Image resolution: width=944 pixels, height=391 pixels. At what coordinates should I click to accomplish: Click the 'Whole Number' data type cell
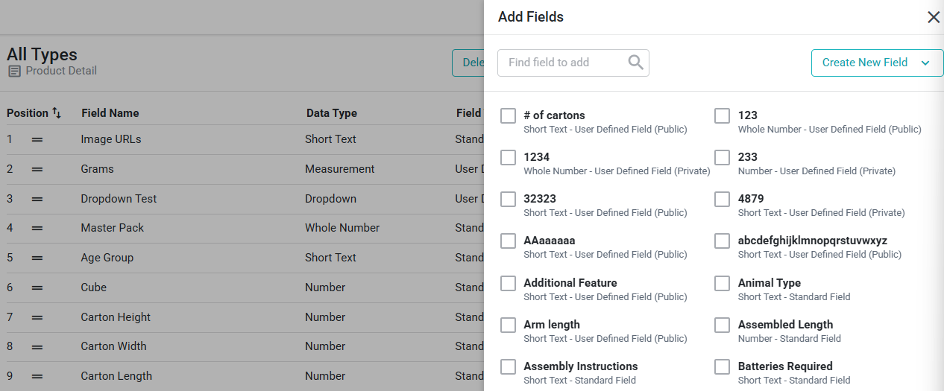click(342, 228)
